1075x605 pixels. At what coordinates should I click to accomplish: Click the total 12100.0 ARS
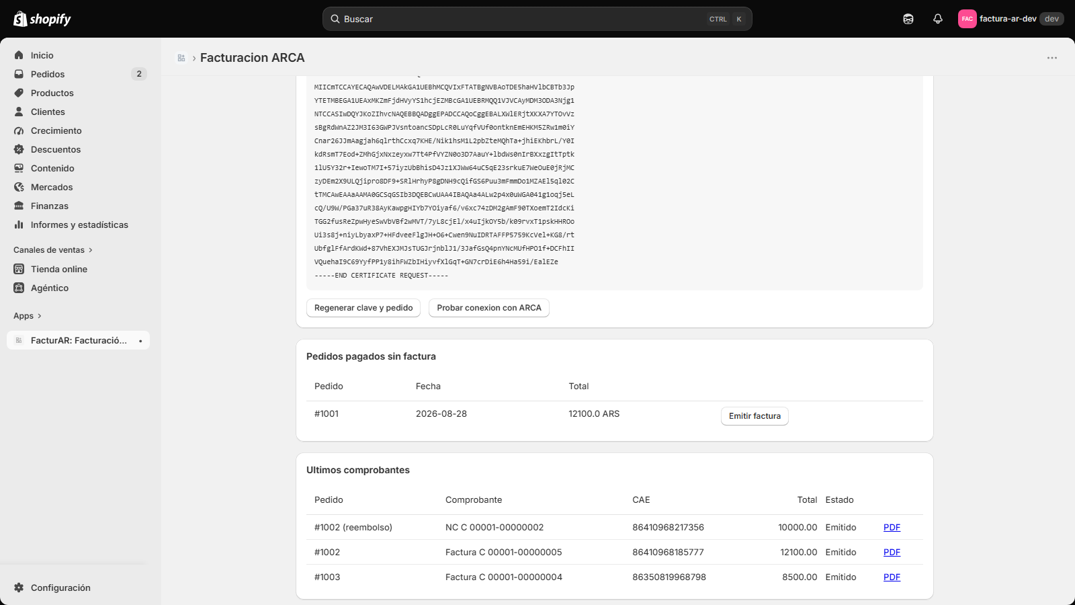(x=594, y=414)
